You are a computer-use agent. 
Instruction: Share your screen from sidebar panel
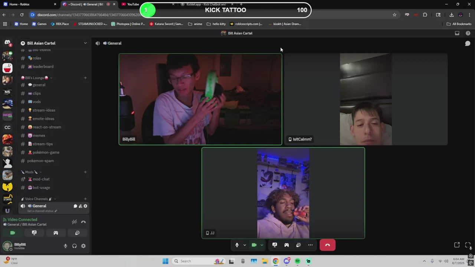[x=34, y=233]
